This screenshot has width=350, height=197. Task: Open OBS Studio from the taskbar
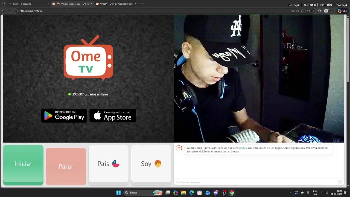coord(224,193)
